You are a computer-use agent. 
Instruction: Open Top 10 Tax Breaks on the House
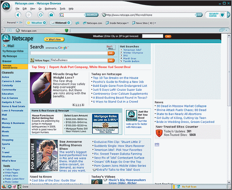[x=116, y=78]
